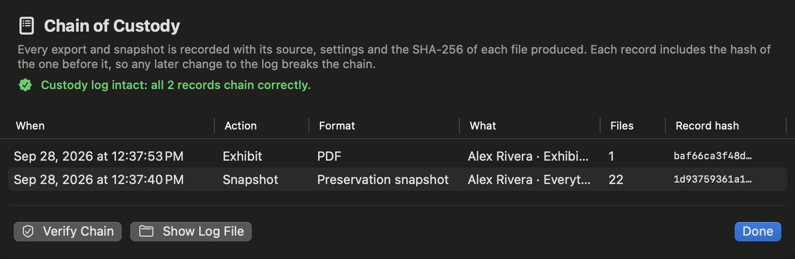
Task: Click the green verified checkmark seal icon
Action: click(x=25, y=85)
